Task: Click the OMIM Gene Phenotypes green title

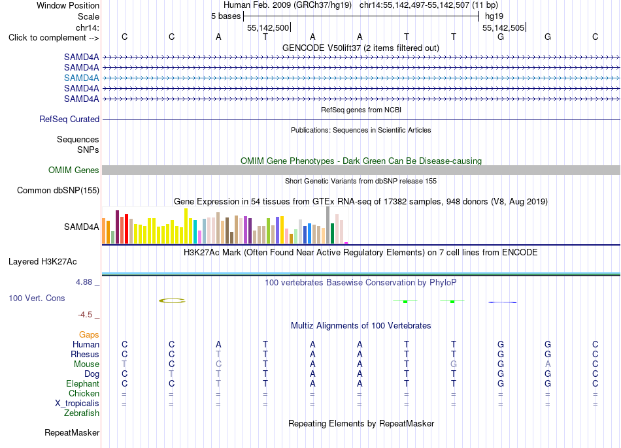Action: [361, 161]
